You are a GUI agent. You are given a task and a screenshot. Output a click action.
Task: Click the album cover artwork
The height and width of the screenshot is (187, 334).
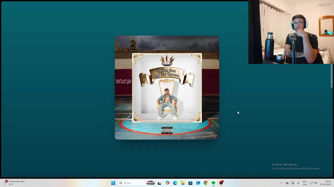point(167,88)
